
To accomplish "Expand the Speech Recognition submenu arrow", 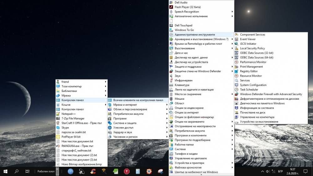I will pos(232,12).
